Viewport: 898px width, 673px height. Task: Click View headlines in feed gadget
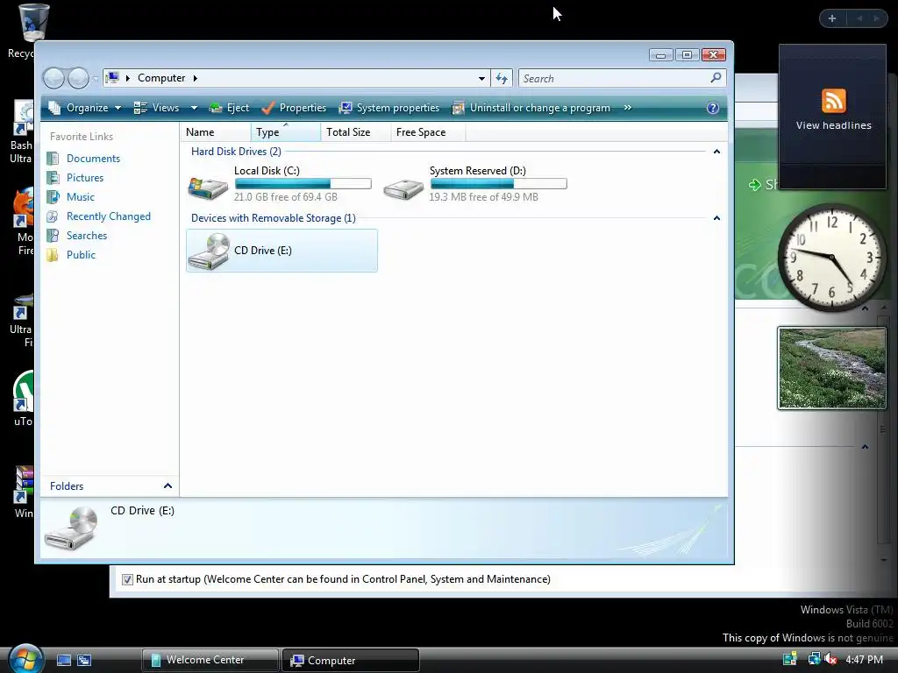833,125
